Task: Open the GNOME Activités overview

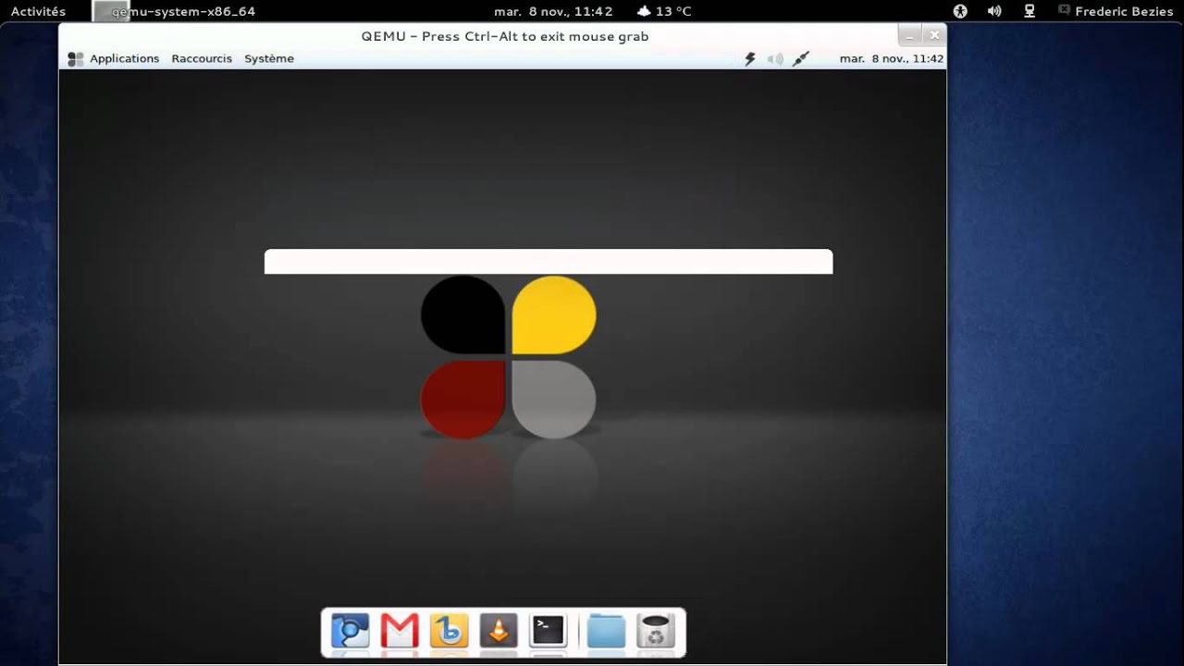Action: [38, 11]
